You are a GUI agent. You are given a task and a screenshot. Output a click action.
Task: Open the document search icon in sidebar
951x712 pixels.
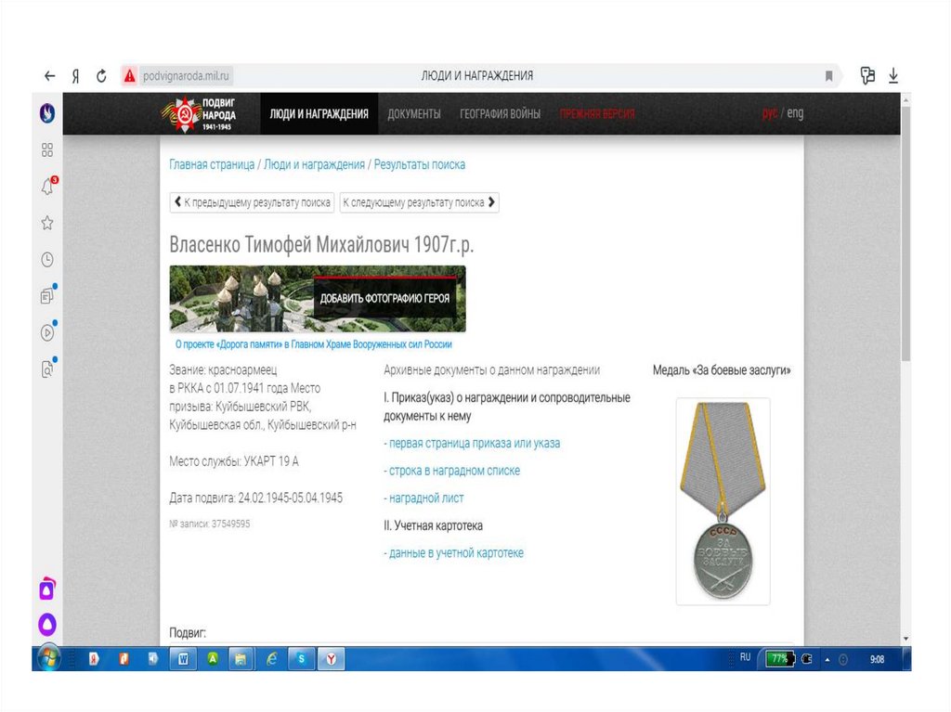[x=47, y=369]
